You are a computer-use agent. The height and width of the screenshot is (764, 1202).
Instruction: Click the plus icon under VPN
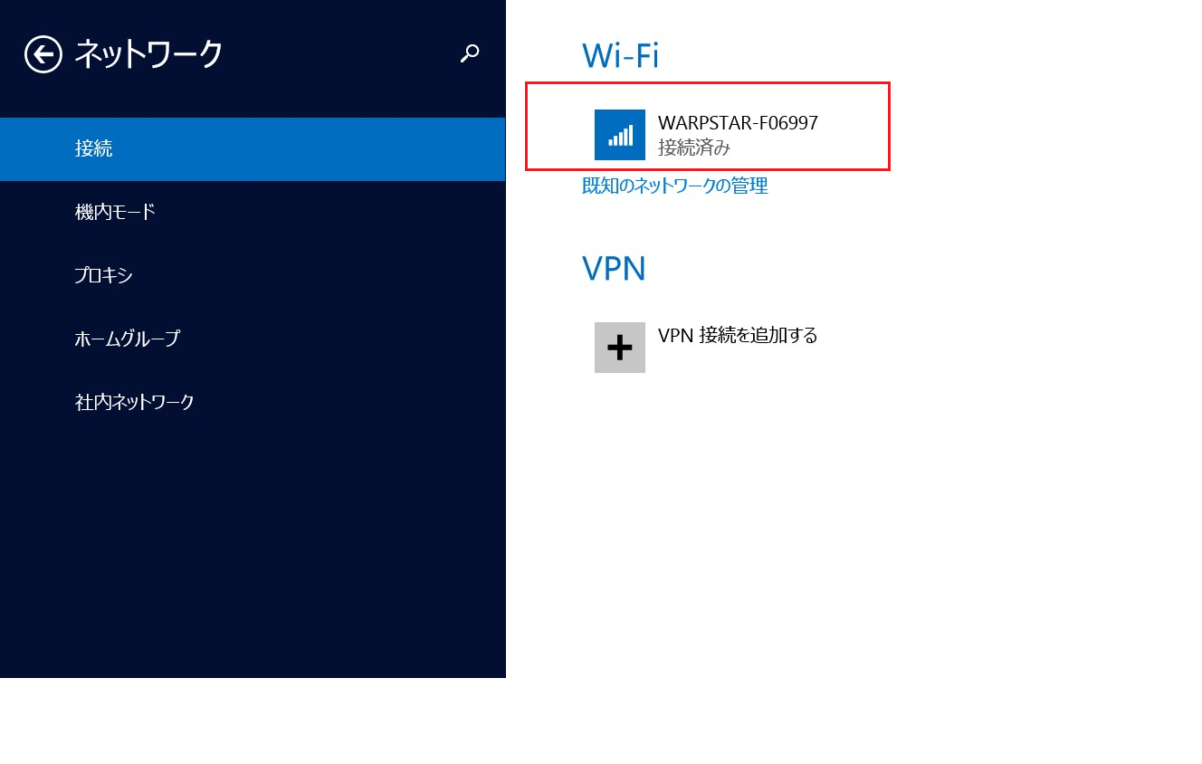tap(620, 348)
